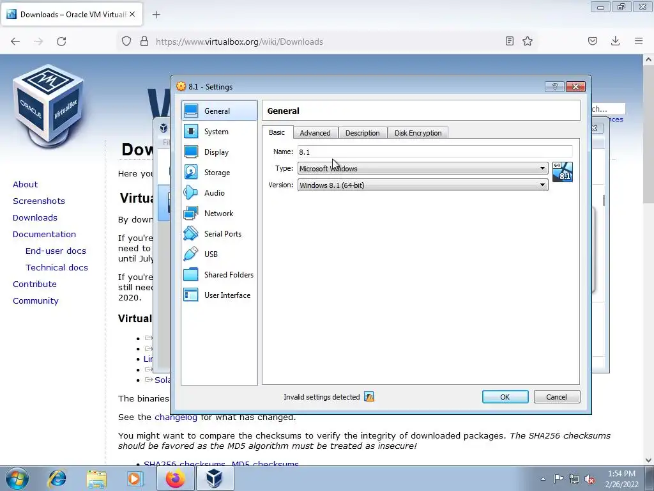Click the invalid settings warning icon
This screenshot has height=491, width=654.
coord(369,396)
